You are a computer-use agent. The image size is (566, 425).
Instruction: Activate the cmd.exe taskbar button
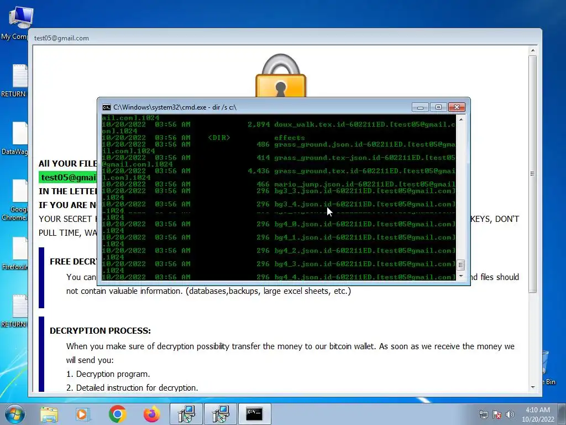coord(254,414)
